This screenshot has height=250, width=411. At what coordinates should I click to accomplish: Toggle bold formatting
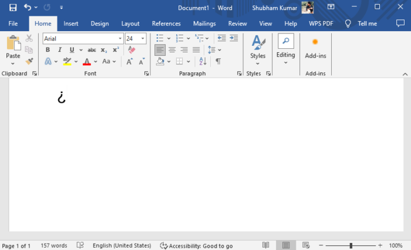[x=48, y=50]
